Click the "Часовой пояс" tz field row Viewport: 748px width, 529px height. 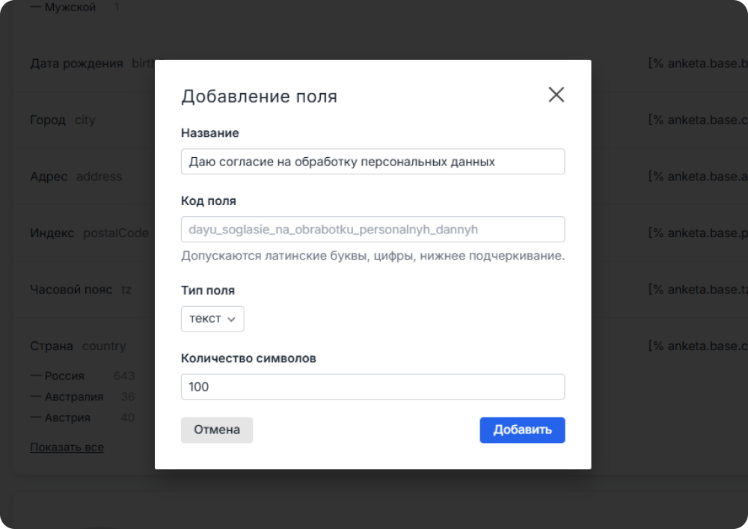(x=71, y=290)
